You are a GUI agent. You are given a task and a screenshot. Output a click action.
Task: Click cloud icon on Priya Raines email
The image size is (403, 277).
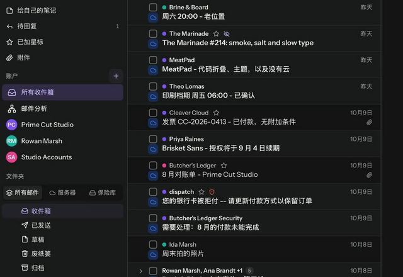tap(153, 149)
